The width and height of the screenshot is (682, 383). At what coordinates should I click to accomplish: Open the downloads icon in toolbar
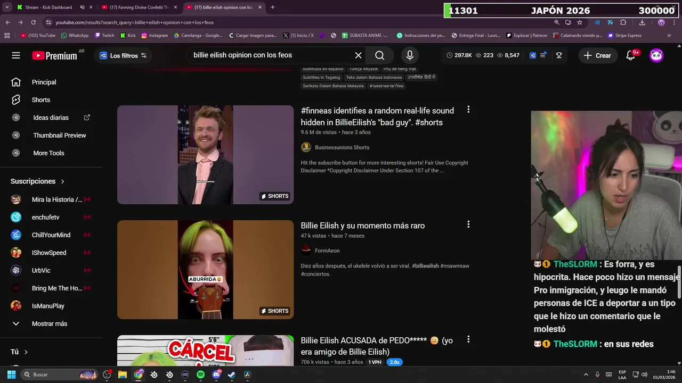click(x=642, y=22)
